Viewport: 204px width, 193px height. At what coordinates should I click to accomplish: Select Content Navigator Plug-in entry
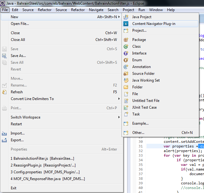click(160, 24)
